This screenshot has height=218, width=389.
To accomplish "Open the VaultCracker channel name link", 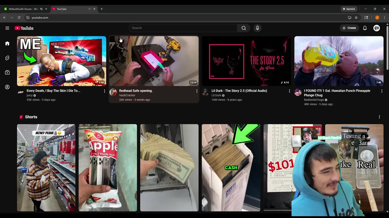I will (127, 95).
